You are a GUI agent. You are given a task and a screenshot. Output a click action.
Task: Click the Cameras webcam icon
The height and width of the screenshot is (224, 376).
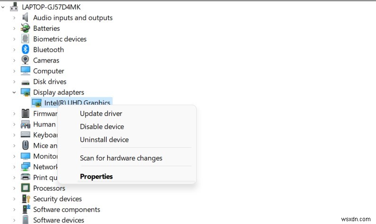(26, 61)
